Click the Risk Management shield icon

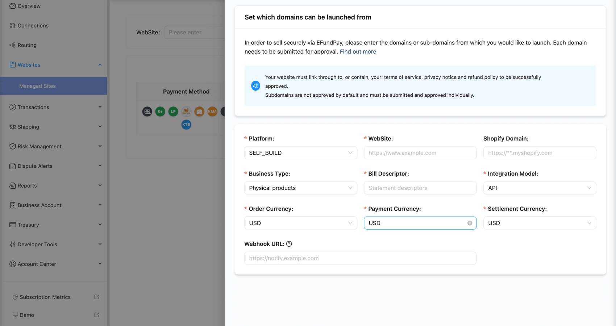13,146
